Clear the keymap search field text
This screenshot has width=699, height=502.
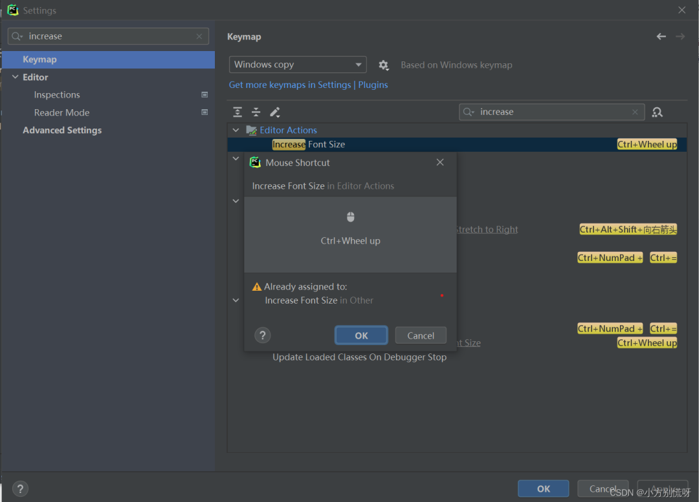tap(635, 112)
